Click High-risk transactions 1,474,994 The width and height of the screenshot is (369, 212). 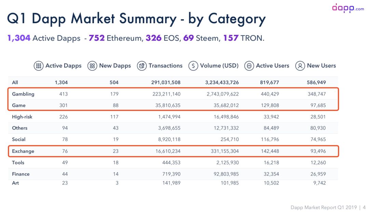[x=169, y=117]
